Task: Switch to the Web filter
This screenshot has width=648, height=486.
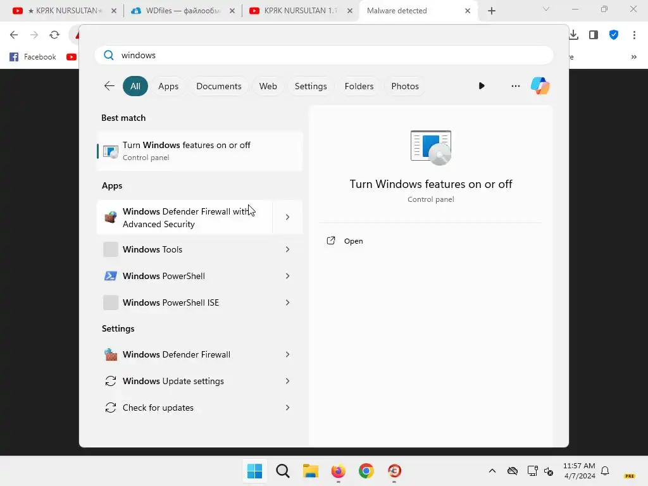Action: [x=268, y=86]
